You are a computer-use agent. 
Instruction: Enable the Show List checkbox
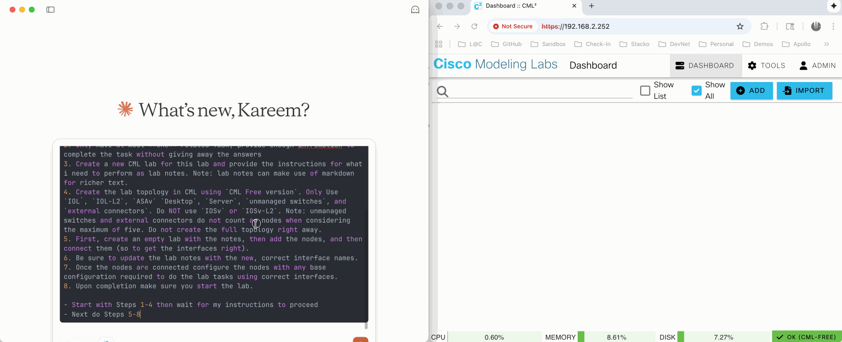pos(645,90)
